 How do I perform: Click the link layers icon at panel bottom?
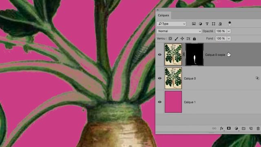coord(214,128)
